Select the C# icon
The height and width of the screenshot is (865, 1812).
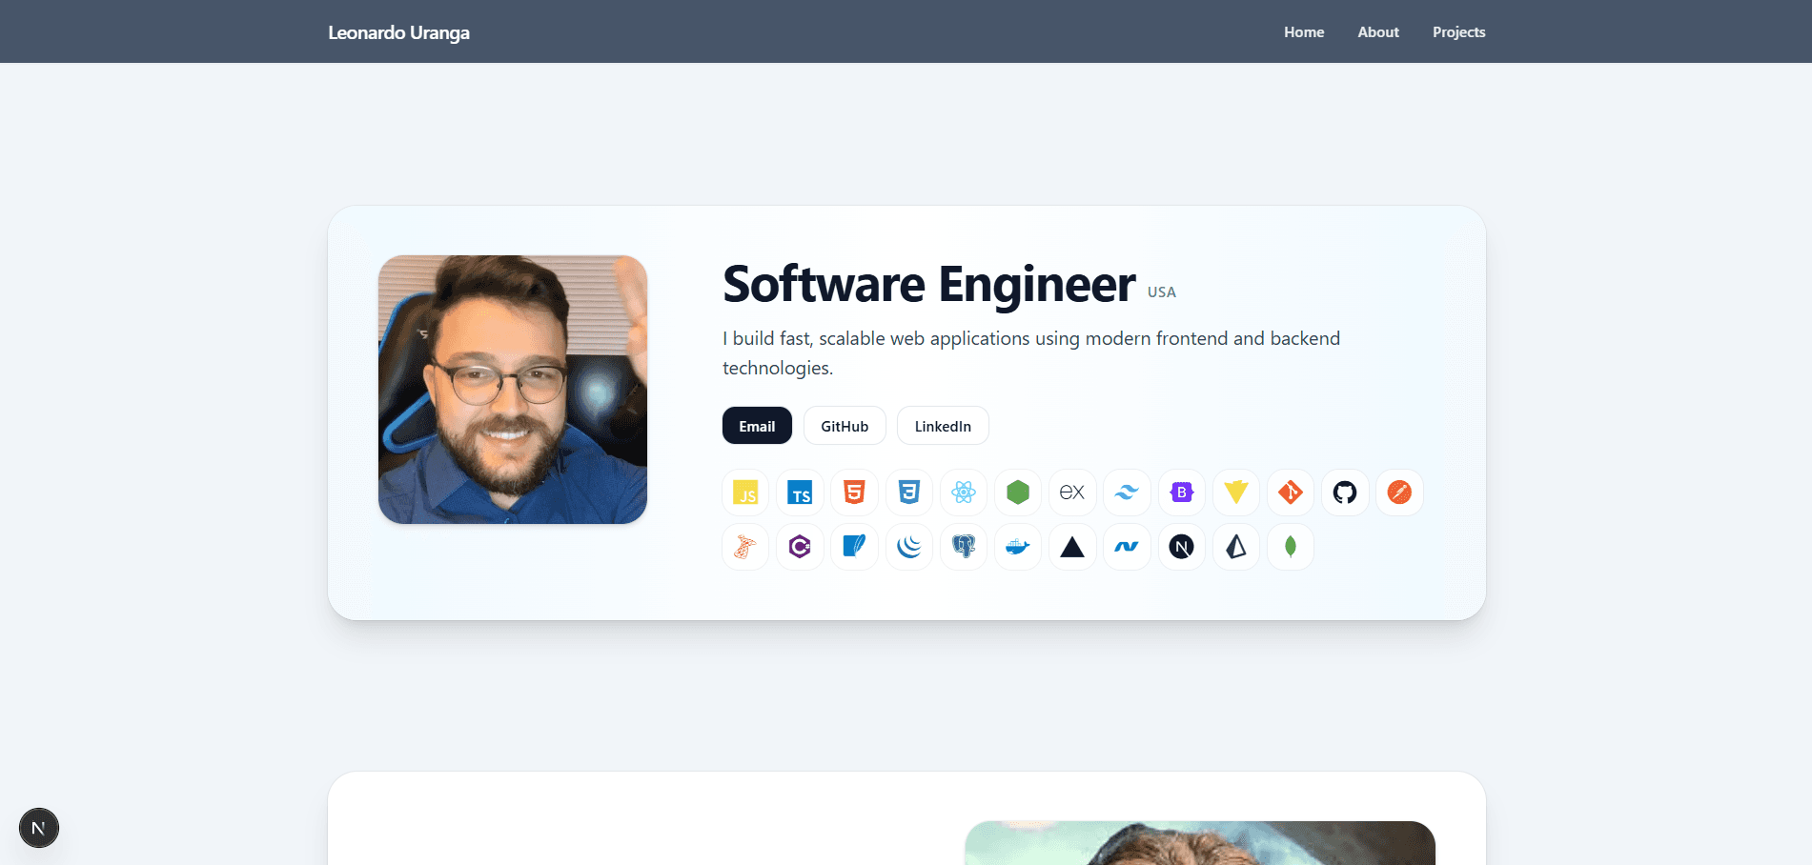tap(799, 547)
